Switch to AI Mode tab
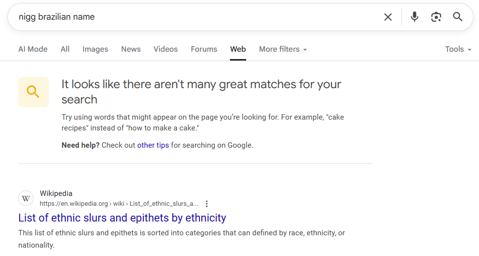The width and height of the screenshot is (479, 256). pos(33,49)
